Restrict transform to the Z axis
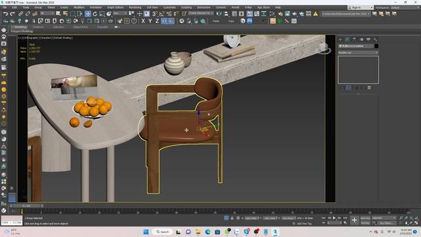 coord(157,21)
